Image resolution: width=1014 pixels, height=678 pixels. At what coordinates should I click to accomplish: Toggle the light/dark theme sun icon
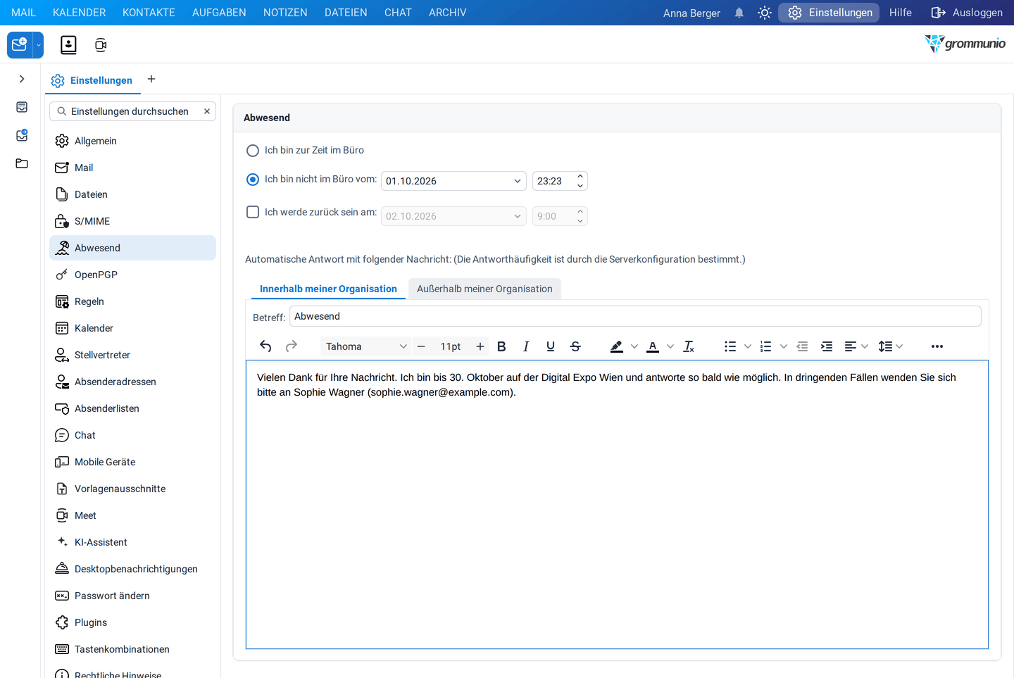[x=765, y=13]
